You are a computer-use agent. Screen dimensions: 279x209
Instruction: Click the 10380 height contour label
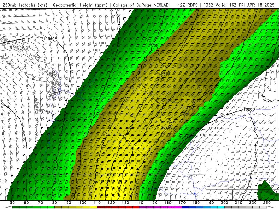[x=164, y=74]
